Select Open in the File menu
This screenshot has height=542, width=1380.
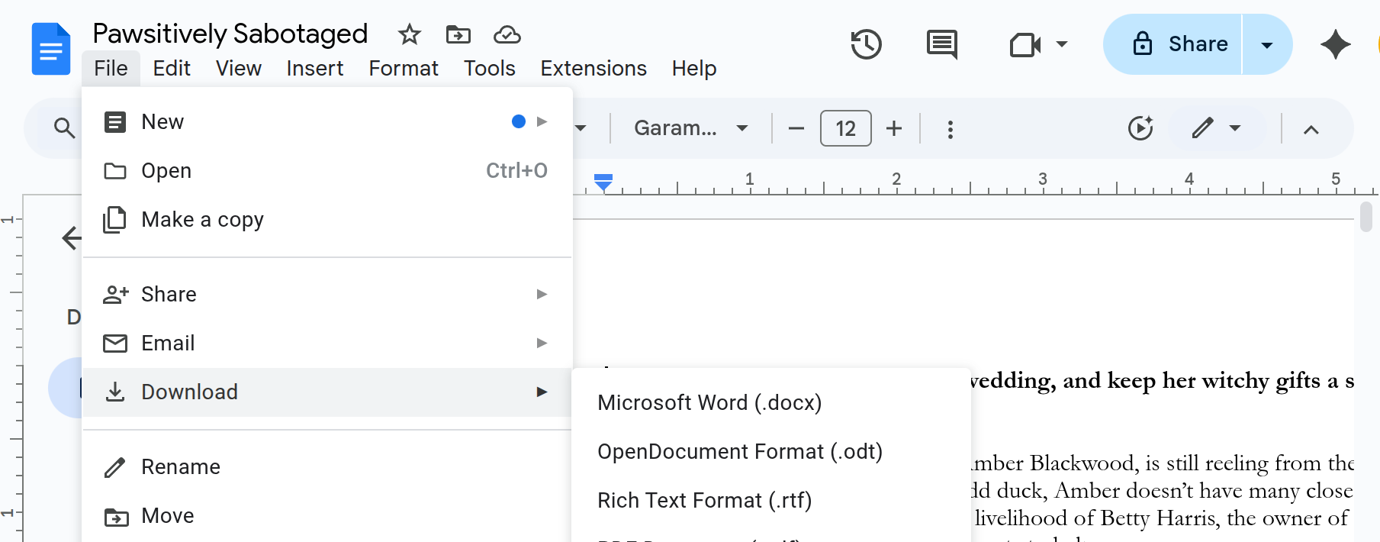(327, 170)
